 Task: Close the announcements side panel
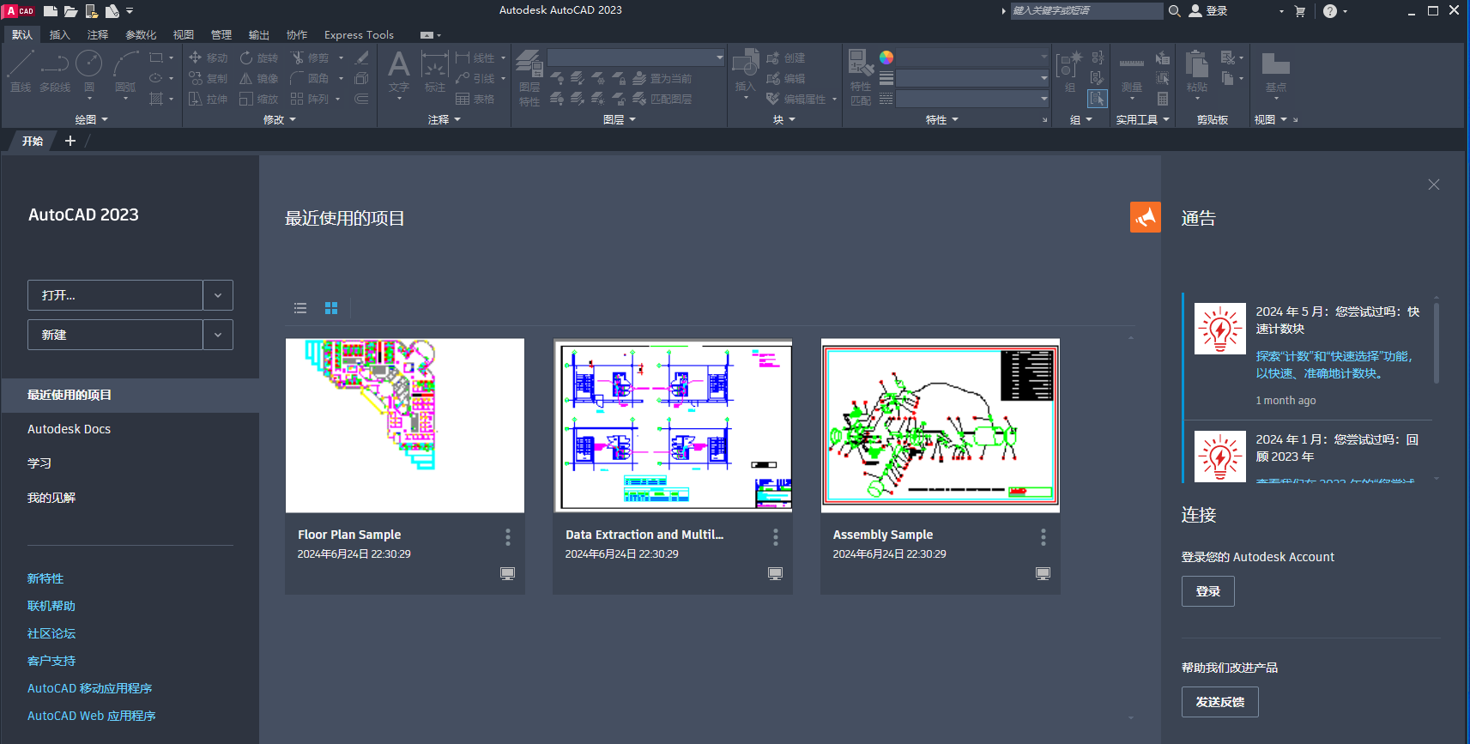point(1434,184)
